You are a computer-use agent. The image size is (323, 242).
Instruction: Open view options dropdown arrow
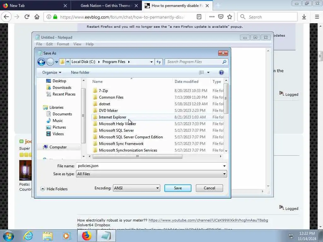tap(208, 72)
